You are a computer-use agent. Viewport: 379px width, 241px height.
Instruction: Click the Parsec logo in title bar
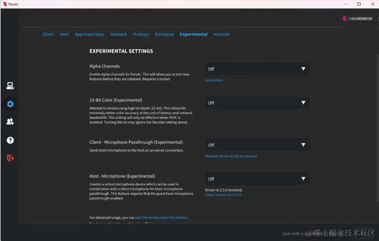pyautogui.click(x=5, y=4)
